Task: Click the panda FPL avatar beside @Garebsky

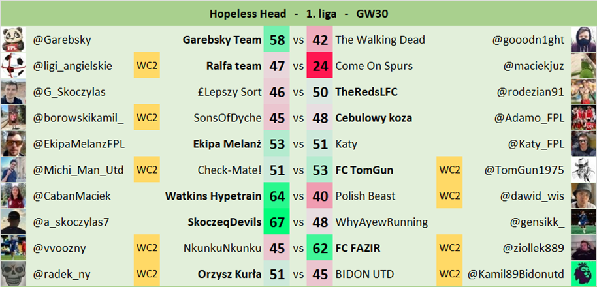Action: 13,40
